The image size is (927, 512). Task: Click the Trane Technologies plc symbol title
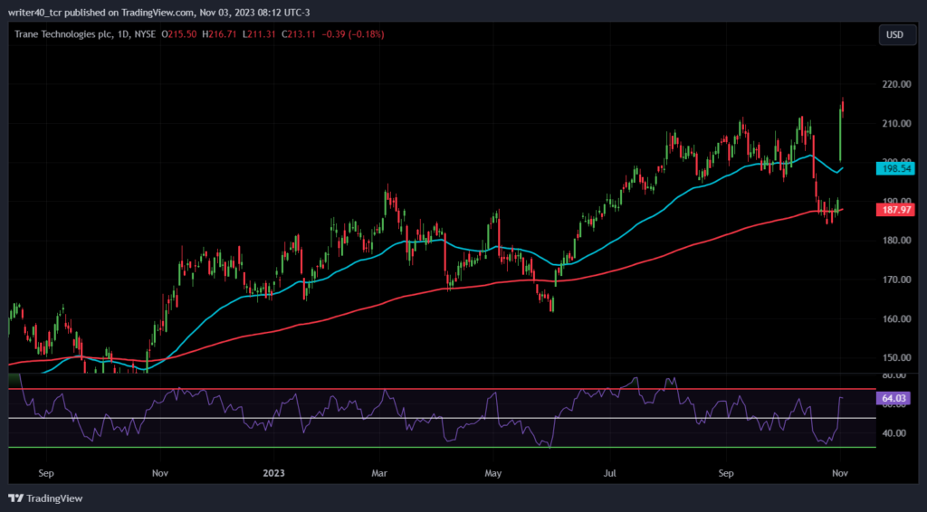click(63, 34)
